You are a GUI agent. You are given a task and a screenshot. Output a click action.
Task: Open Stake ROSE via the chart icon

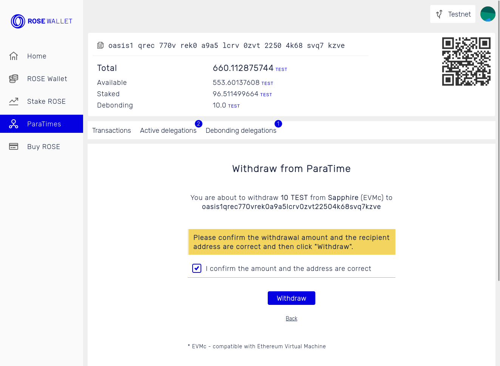[x=14, y=101]
